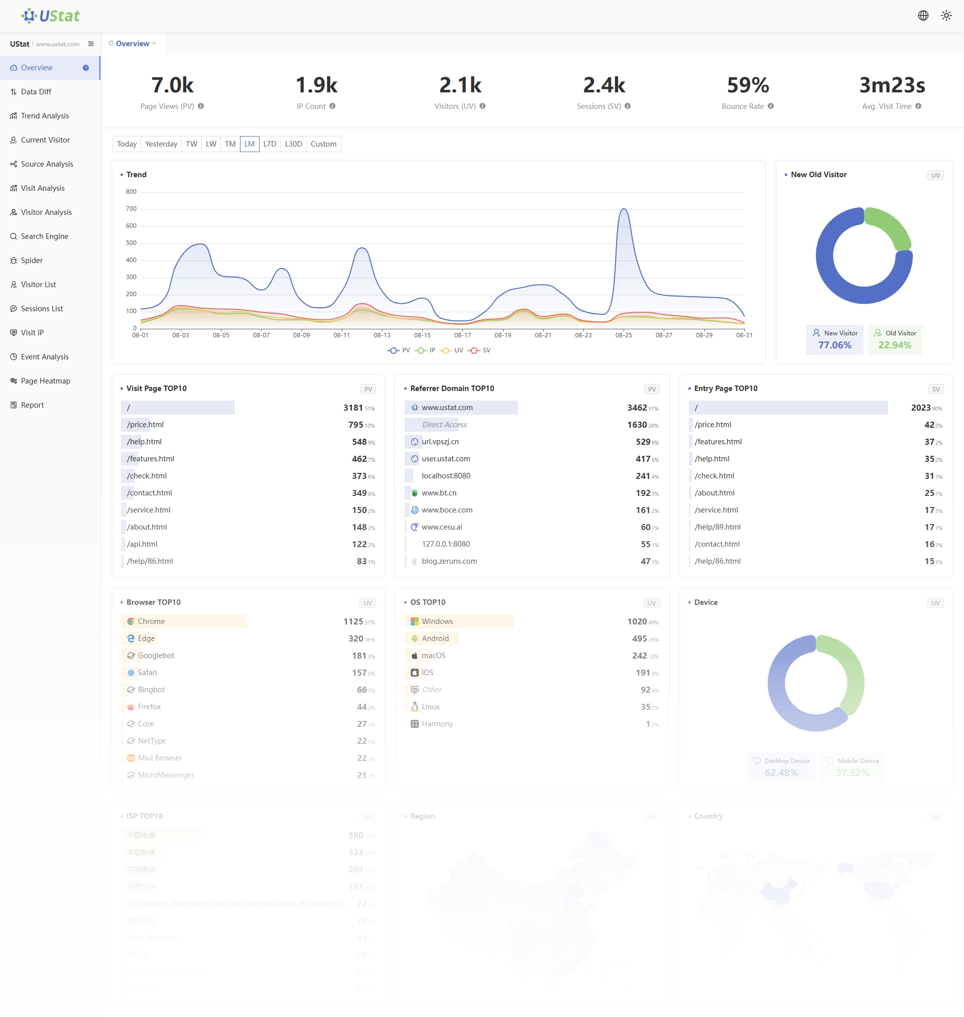The height and width of the screenshot is (1017, 964).
Task: Toggle the light/dark theme sun icon
Action: (x=946, y=16)
